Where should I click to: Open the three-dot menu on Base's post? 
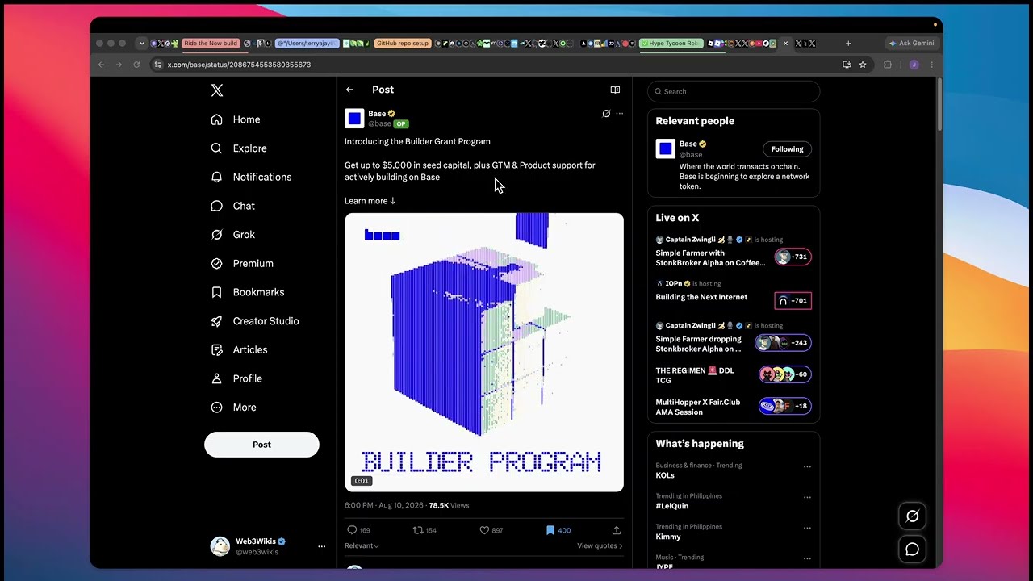pyautogui.click(x=620, y=114)
